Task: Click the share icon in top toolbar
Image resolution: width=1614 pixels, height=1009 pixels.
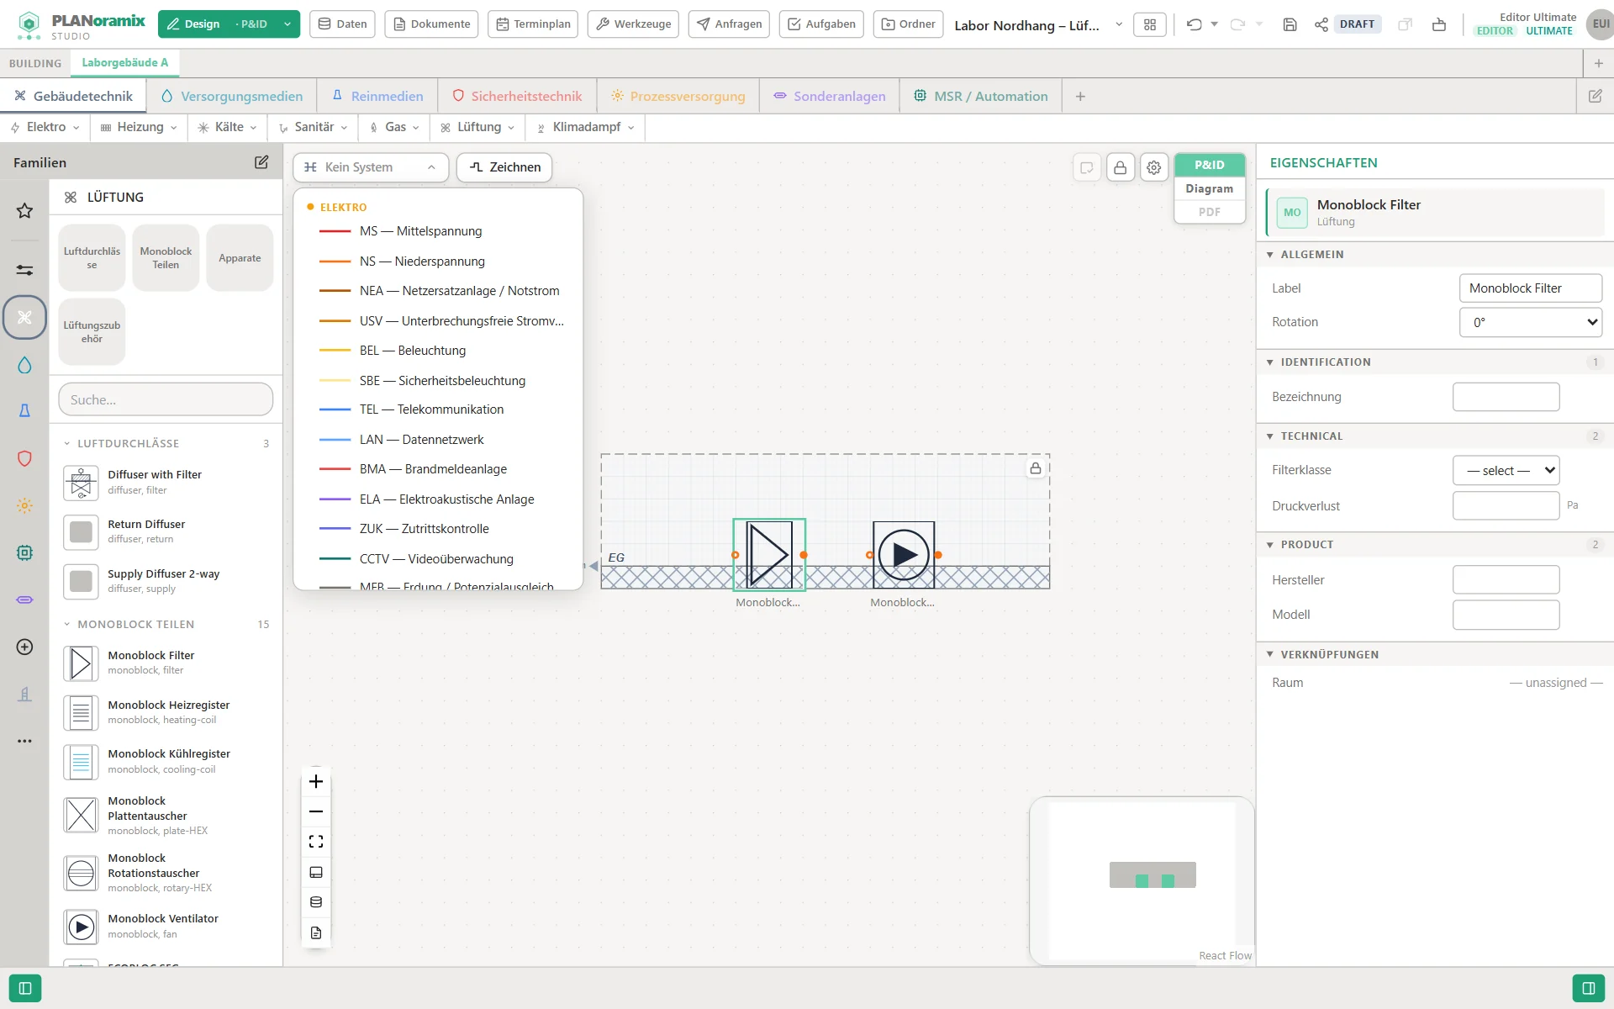Action: click(x=1321, y=24)
